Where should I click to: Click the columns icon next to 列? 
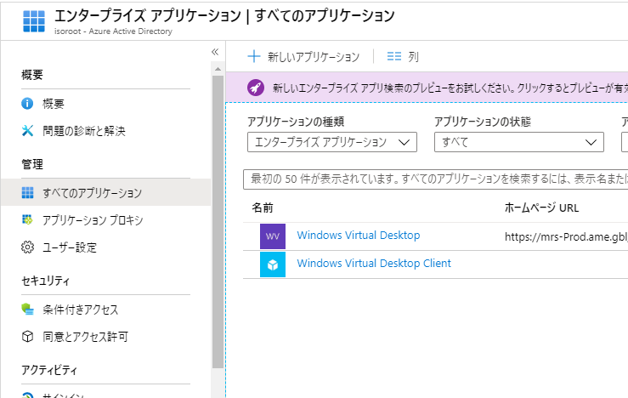[x=394, y=56]
